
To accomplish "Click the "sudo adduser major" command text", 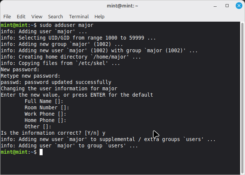I will [66, 25].
